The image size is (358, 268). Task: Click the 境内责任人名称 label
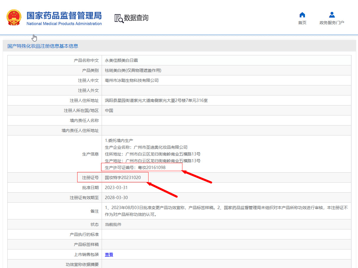84,120
